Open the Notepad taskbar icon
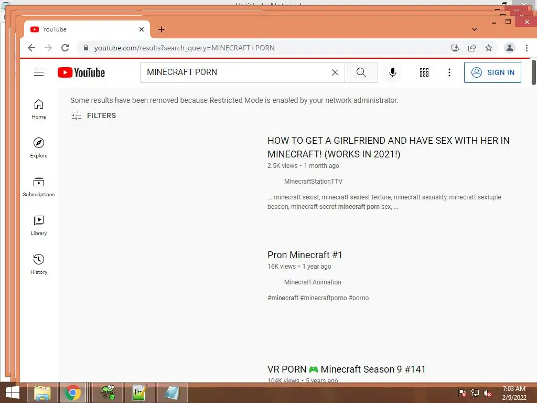537x403 pixels. tap(172, 393)
